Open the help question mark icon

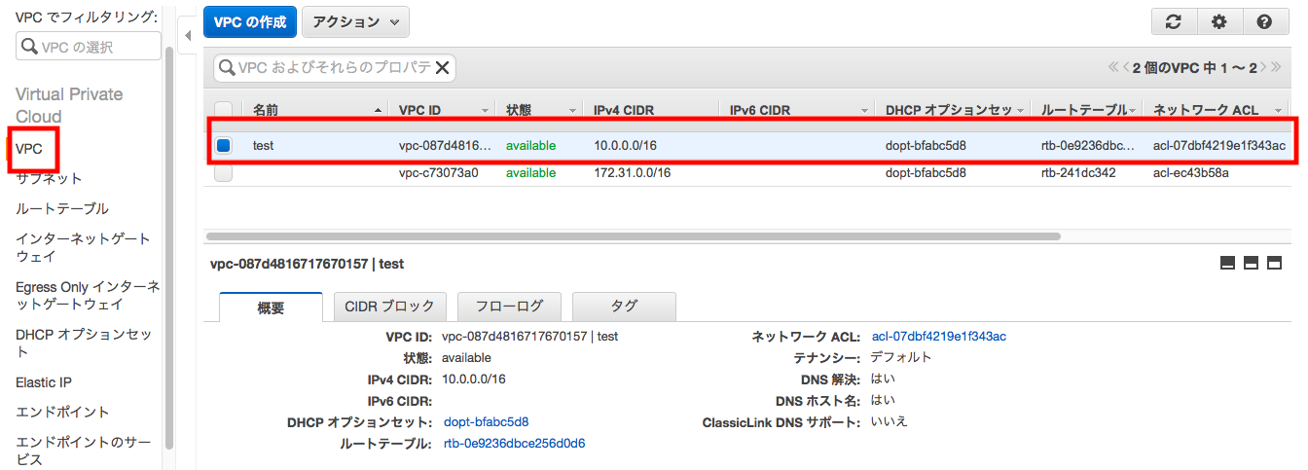[1264, 21]
